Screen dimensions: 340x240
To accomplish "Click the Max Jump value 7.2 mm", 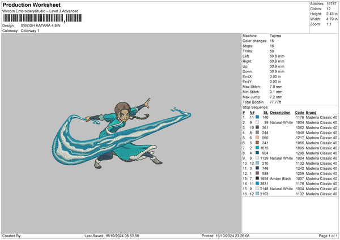I will pyautogui.click(x=276, y=97).
